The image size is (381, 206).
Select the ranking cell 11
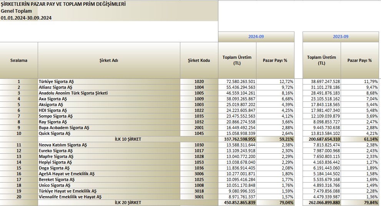tap(19, 145)
